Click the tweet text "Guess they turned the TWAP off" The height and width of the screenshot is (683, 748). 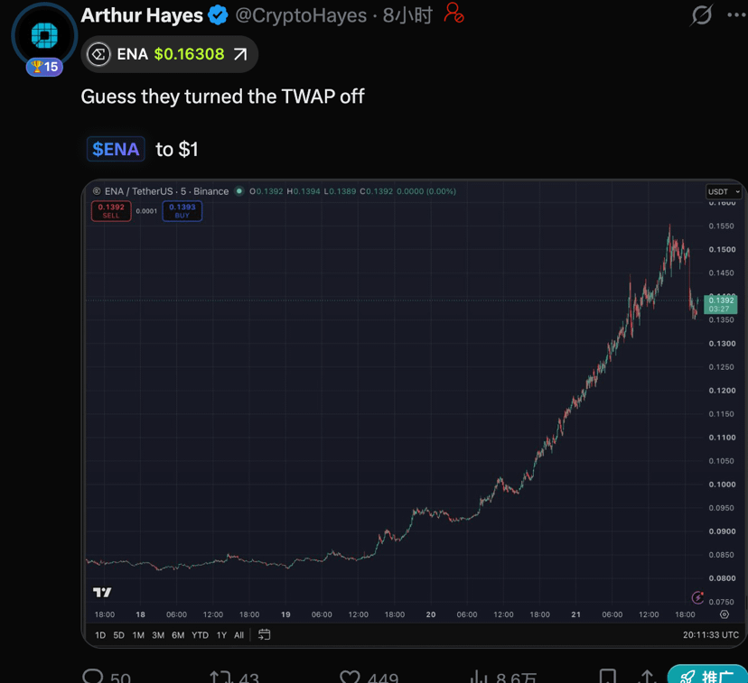(x=222, y=97)
